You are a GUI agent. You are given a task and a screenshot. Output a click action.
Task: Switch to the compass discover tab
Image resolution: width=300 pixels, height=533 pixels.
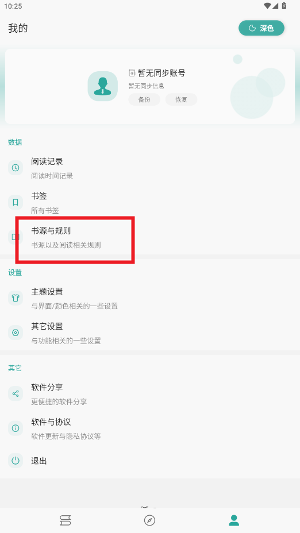tap(149, 520)
